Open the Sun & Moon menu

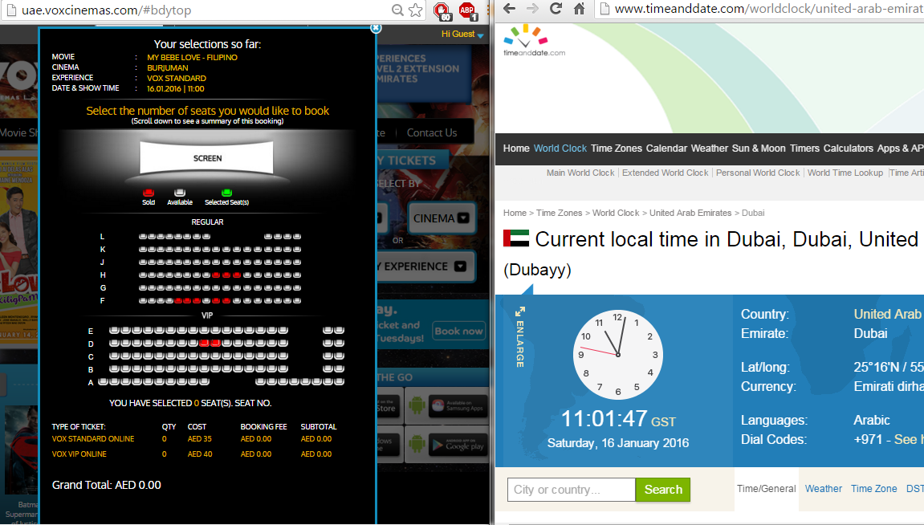pyautogui.click(x=759, y=149)
